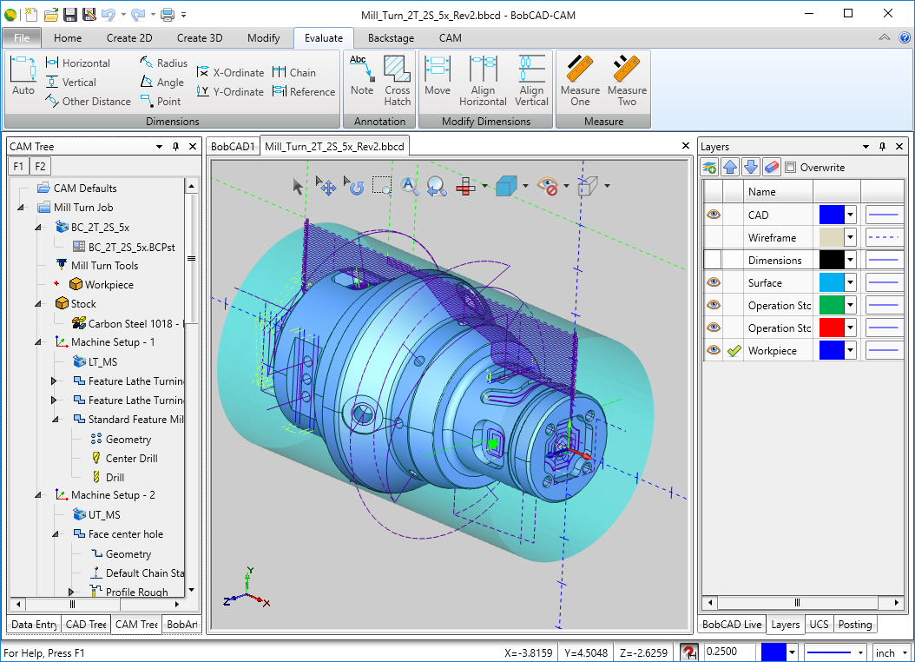Open the Backstage ribbon tab
Viewport: 915px width, 662px height.
click(391, 38)
